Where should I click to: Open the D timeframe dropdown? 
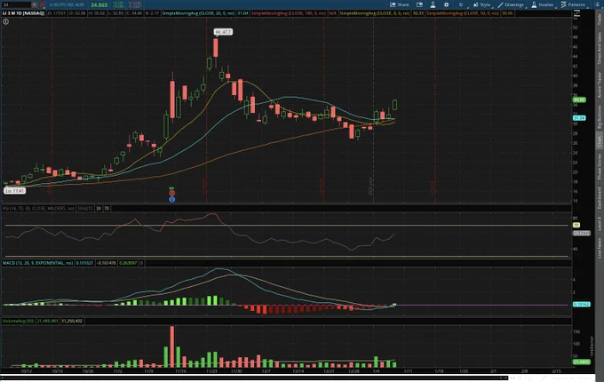click(x=461, y=4)
